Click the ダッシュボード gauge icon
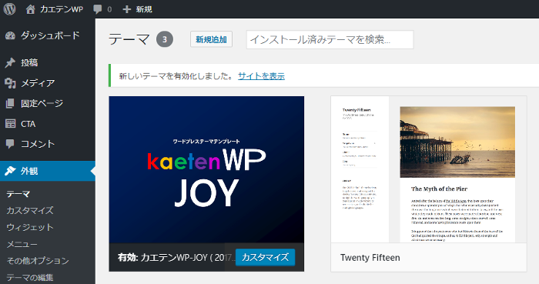Screen dimensions: 539x284 coord(10,35)
